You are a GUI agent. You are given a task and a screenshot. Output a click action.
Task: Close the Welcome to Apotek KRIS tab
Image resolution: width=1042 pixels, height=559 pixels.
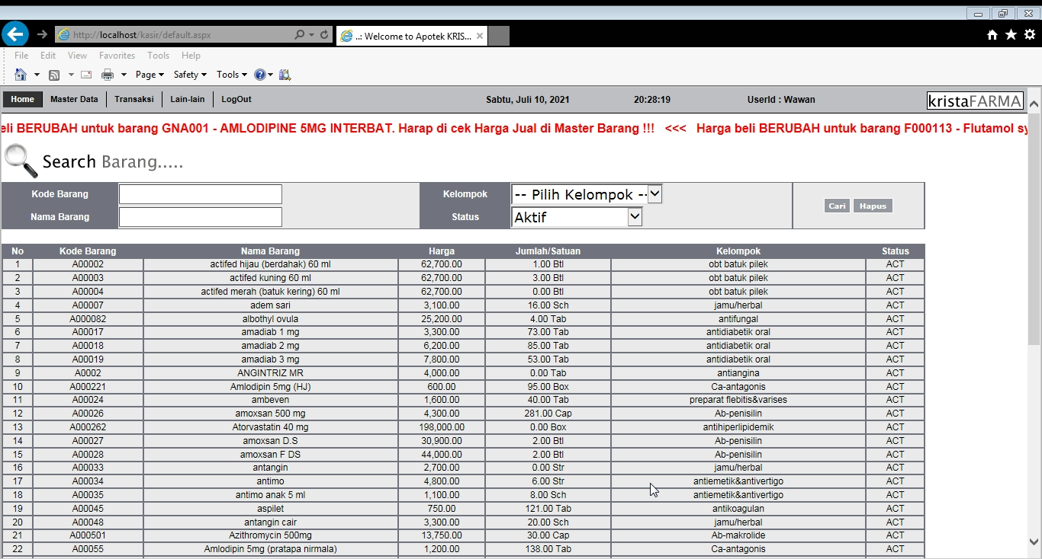(x=480, y=36)
